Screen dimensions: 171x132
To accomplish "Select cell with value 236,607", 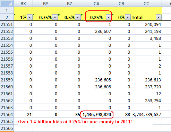I will click(x=96, y=31).
